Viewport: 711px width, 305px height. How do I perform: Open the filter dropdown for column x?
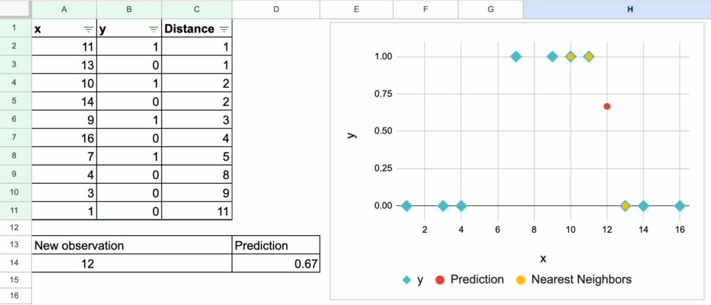click(x=88, y=29)
